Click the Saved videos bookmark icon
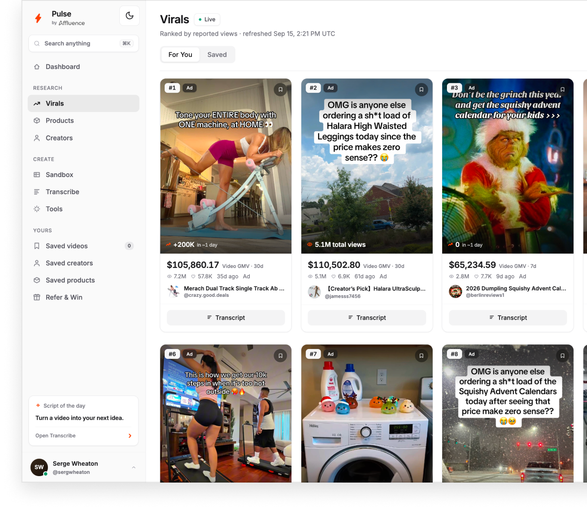This screenshot has height=511, width=587. tap(37, 246)
